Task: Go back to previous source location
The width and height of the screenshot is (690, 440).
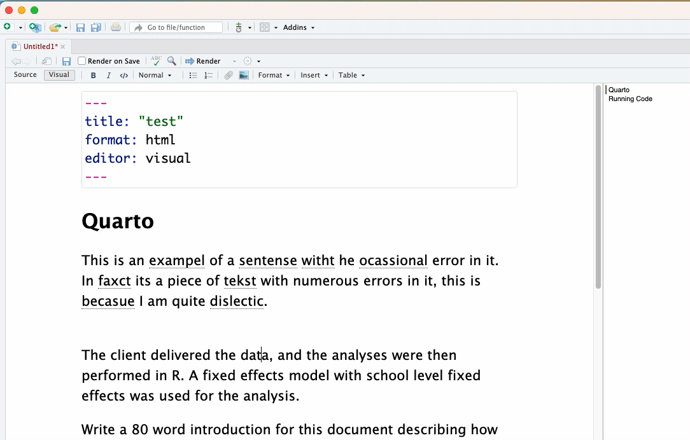Action: pyautogui.click(x=16, y=61)
